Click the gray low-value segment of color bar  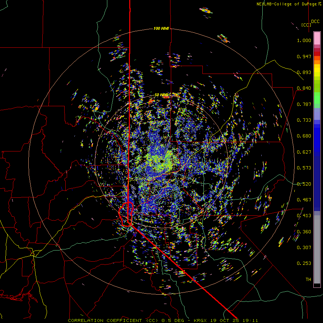click(x=317, y=249)
